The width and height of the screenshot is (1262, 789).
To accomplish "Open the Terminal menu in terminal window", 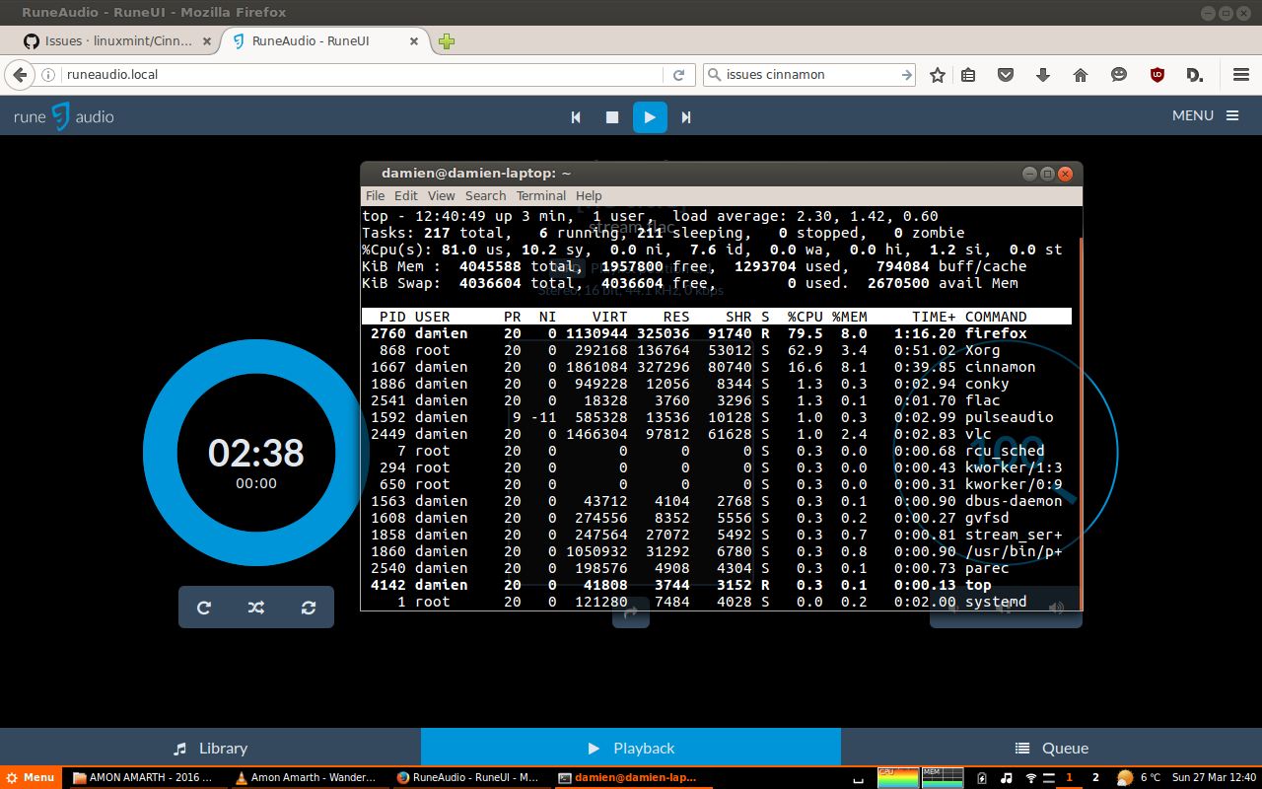I will [541, 196].
